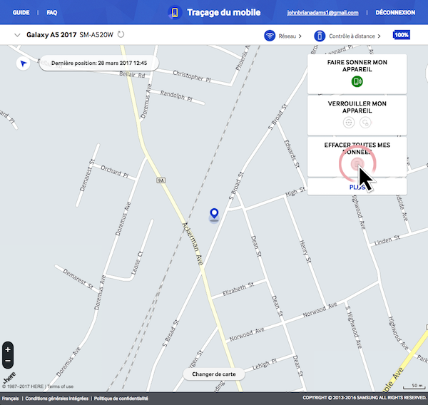The width and height of the screenshot is (428, 405).
Task: Select EFFACER TOUTES MES DONNÉES title
Action: pos(357,148)
